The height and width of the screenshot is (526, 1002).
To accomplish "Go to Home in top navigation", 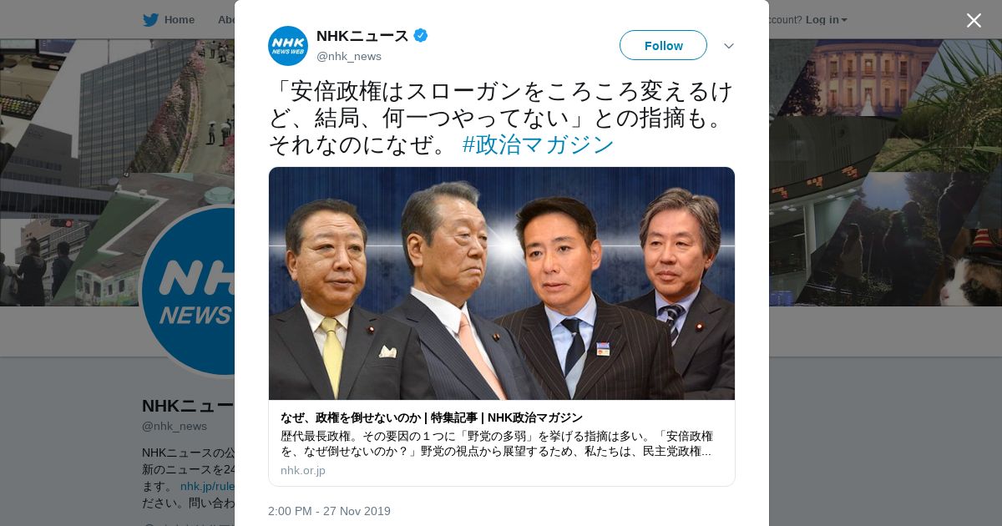I will point(179,19).
